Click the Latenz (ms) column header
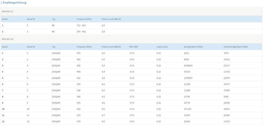264x125 pixels. click(162, 47)
